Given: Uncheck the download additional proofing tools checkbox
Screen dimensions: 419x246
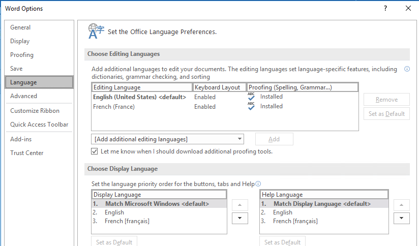Looking at the screenshot, I should coord(95,151).
